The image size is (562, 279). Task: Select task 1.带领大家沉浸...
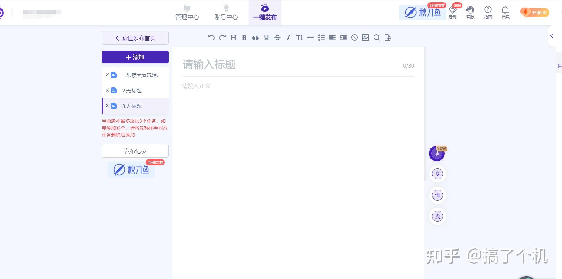[x=135, y=75]
